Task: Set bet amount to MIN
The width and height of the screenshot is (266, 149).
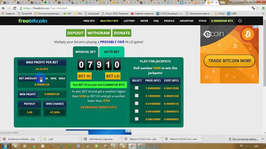Action: point(54,78)
